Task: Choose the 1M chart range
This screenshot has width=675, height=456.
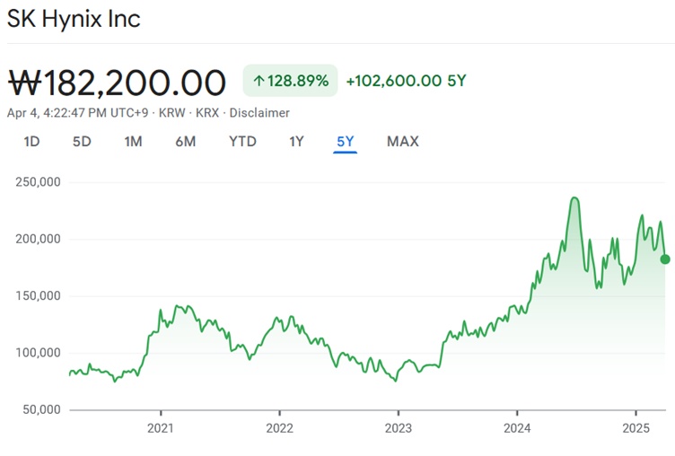Action: [x=133, y=142]
